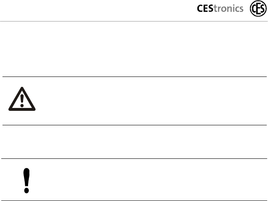Click the circular CES logo emblem
The image size is (268, 201).
(x=258, y=8)
